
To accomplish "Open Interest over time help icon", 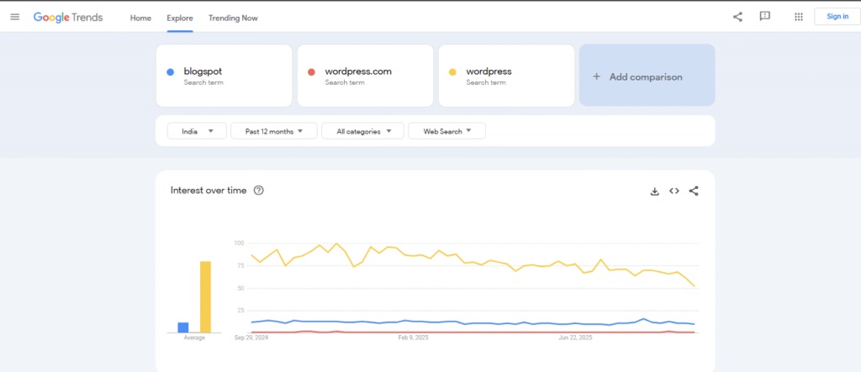I will click(x=259, y=191).
